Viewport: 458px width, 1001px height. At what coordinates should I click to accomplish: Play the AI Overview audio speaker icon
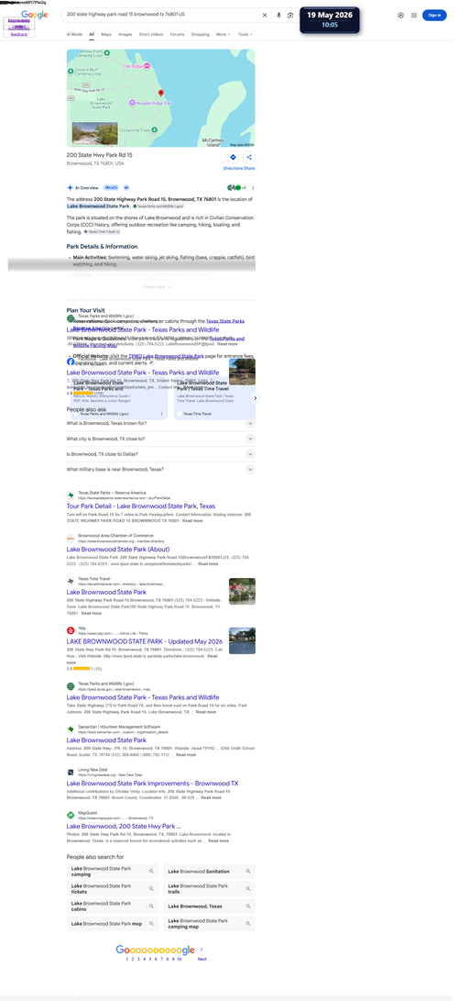point(126,187)
